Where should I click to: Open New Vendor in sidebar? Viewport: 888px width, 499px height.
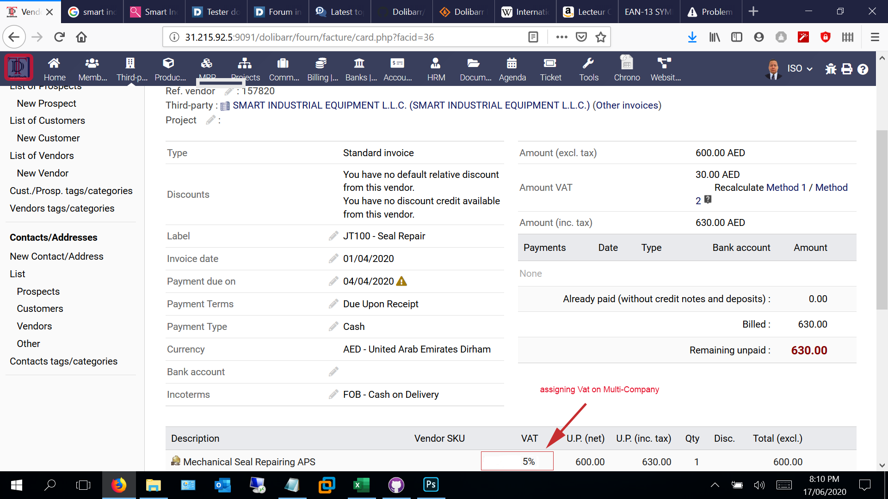(x=43, y=173)
